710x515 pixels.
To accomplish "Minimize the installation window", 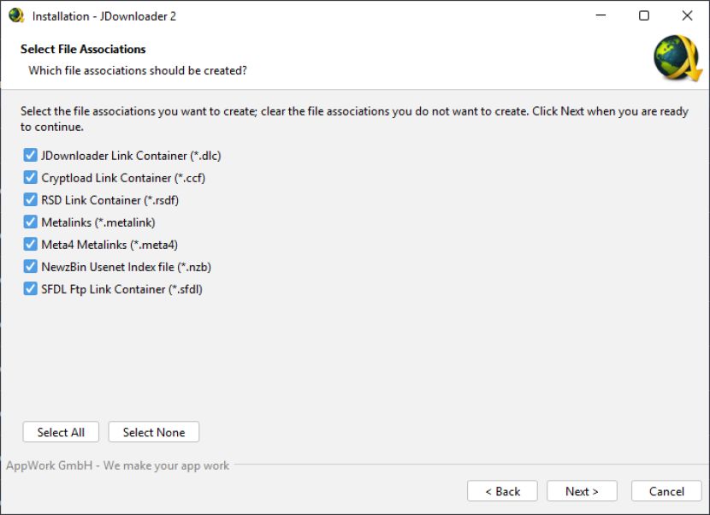I will coord(601,15).
